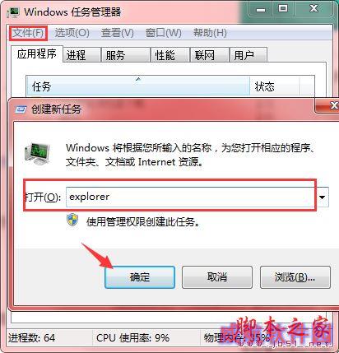
Task: Confirm with the 确定 button
Action: [140, 277]
